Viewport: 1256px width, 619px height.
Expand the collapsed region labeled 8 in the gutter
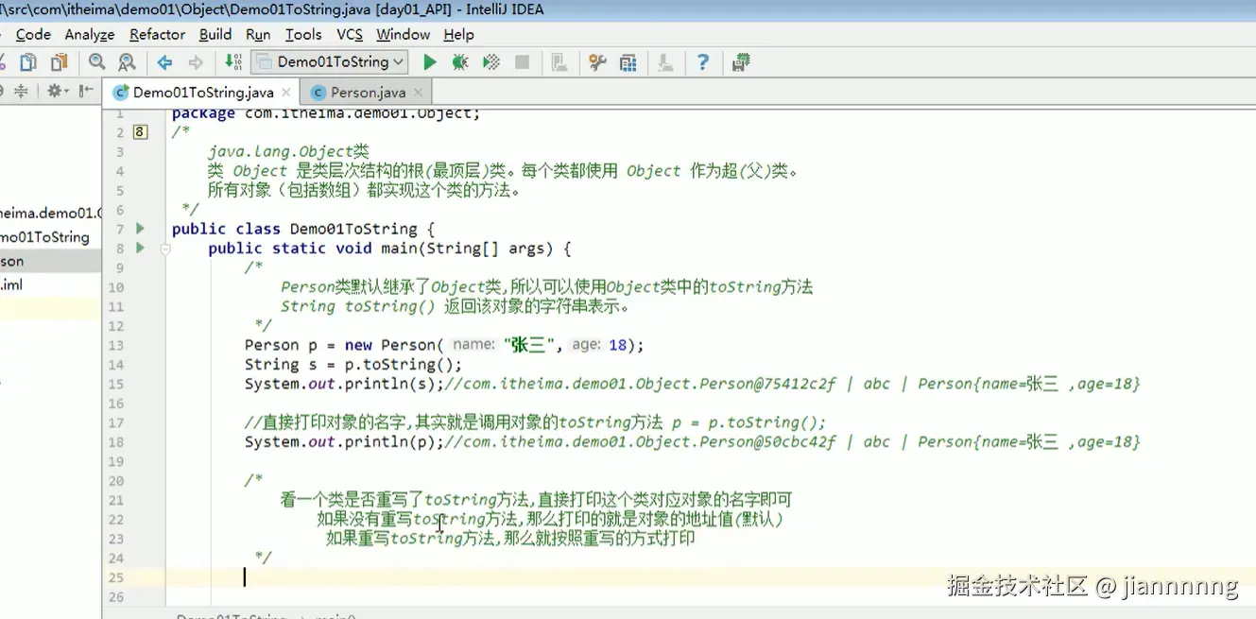point(140,131)
